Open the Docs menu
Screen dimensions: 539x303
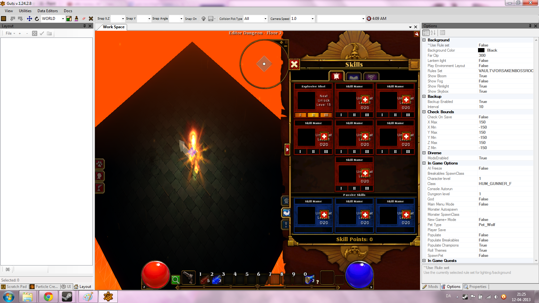click(68, 11)
